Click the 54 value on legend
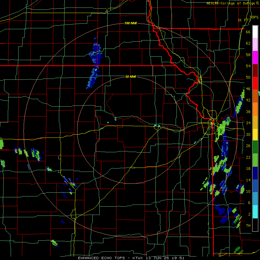 point(248,66)
